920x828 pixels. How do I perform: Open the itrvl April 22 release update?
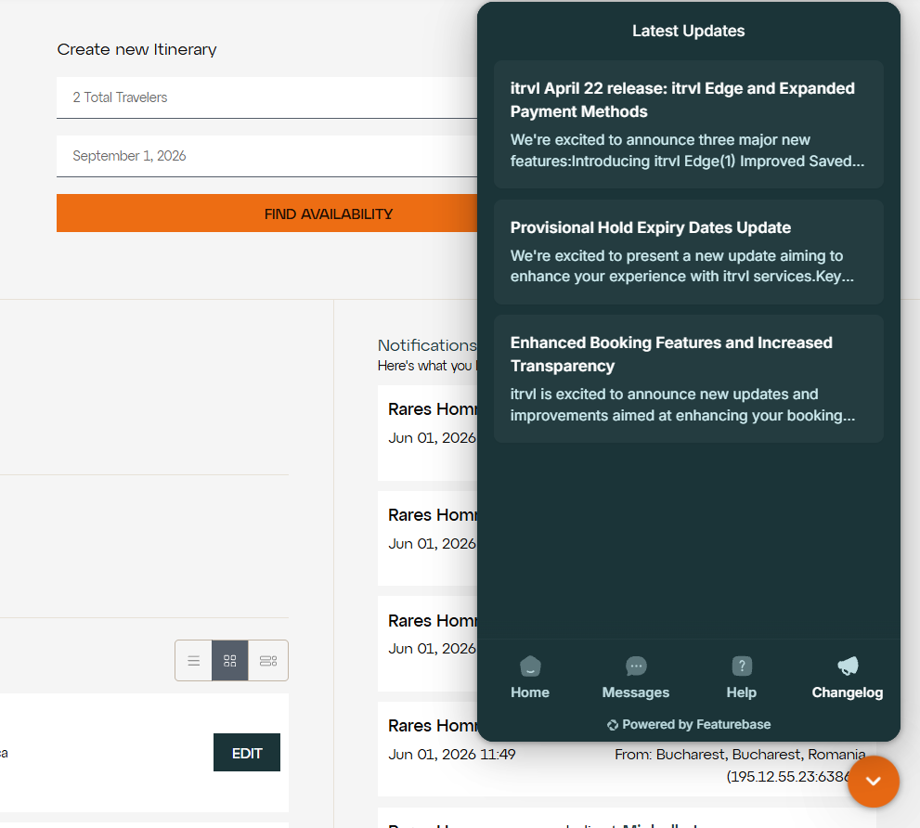pyautogui.click(x=688, y=124)
